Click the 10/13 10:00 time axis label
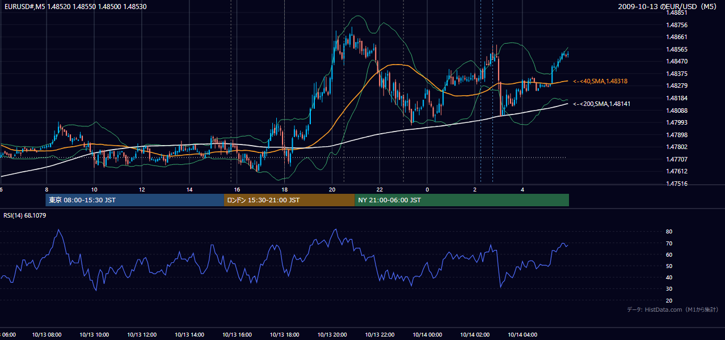 click(94, 335)
